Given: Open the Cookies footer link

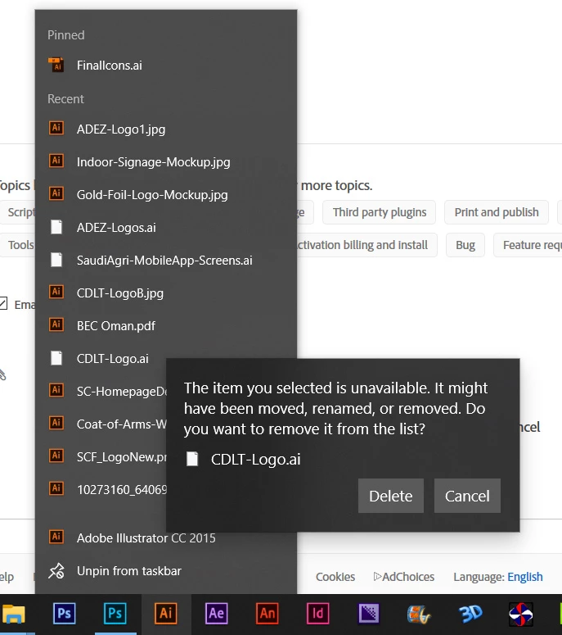Looking at the screenshot, I should tap(335, 577).
